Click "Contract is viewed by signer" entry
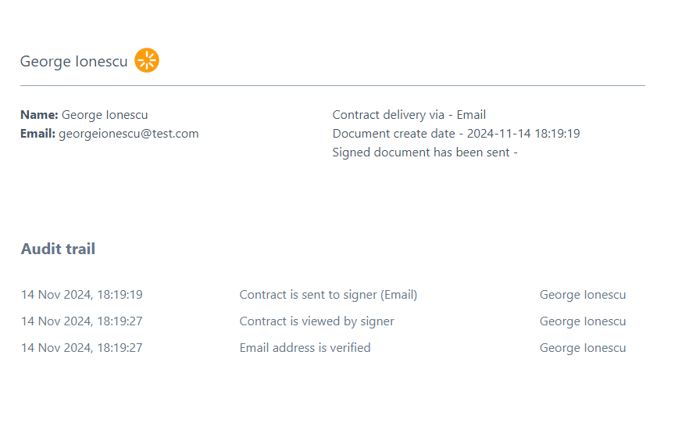The height and width of the screenshot is (434, 696). tap(316, 321)
